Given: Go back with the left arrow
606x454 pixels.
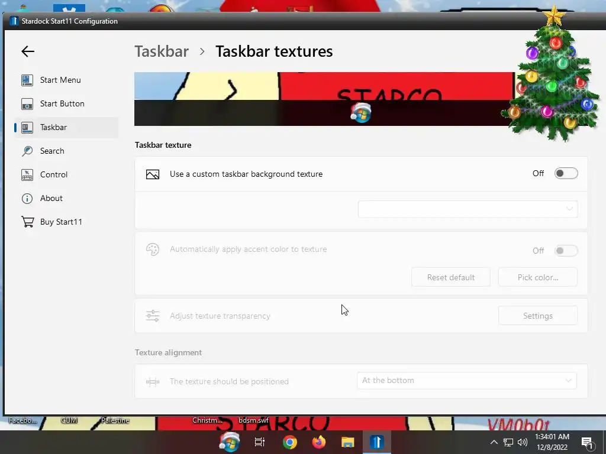Looking at the screenshot, I should pos(28,51).
